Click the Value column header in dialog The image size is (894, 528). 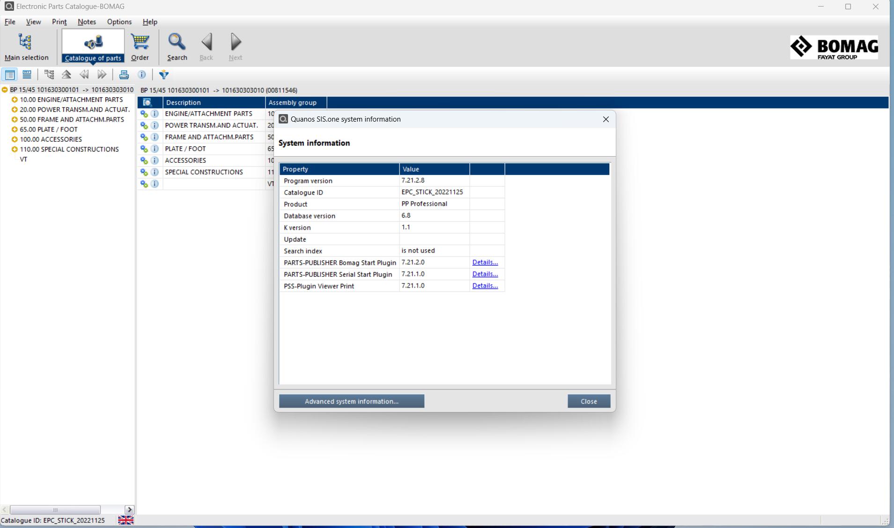(435, 169)
